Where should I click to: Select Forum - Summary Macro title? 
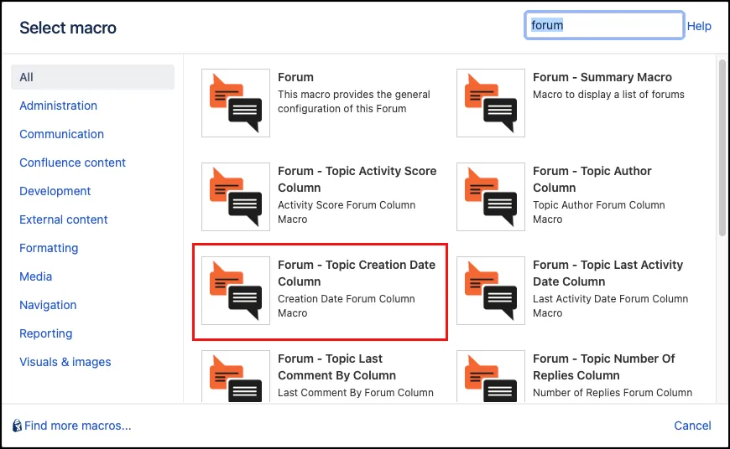coord(602,77)
